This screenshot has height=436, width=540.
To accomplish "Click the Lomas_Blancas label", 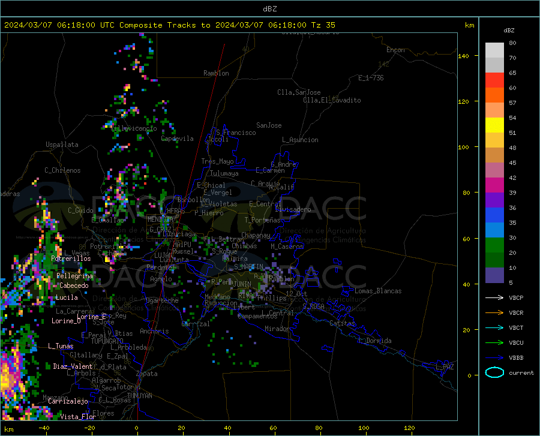I will pyautogui.click(x=378, y=291).
